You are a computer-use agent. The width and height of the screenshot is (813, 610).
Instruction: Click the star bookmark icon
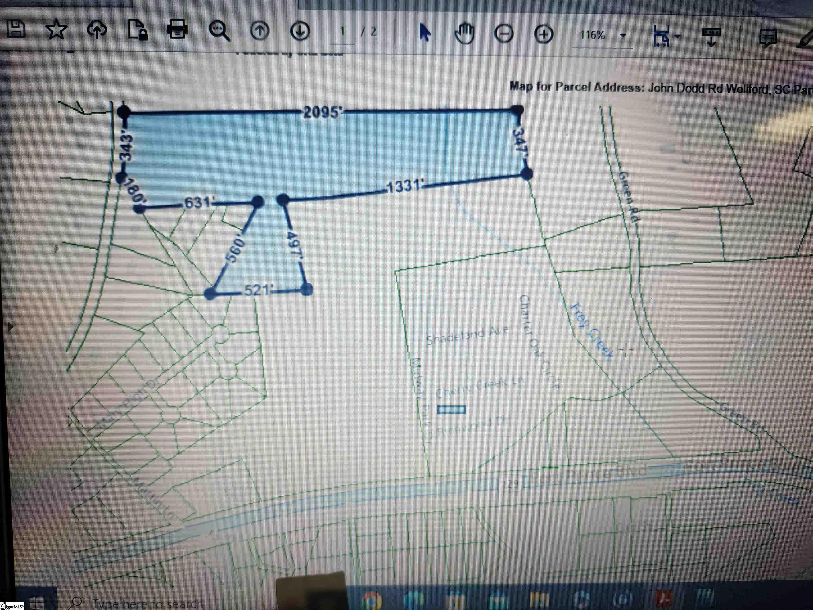[56, 30]
